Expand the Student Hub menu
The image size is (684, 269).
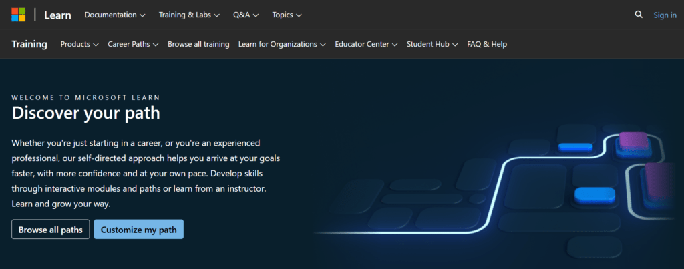click(432, 44)
